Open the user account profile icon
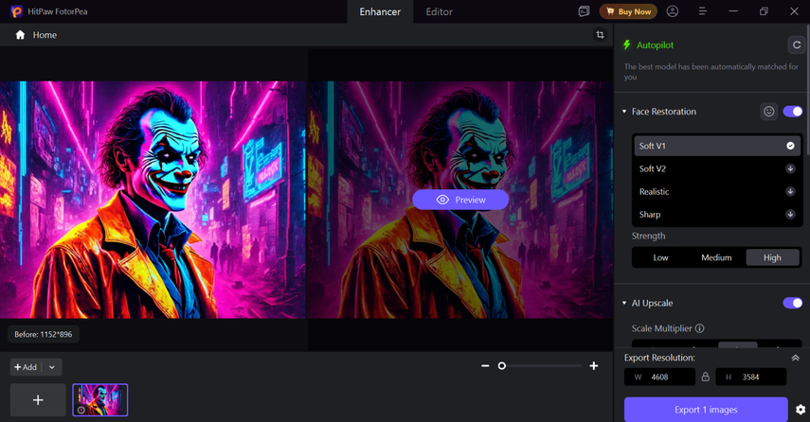The height and width of the screenshot is (422, 810). tap(672, 11)
